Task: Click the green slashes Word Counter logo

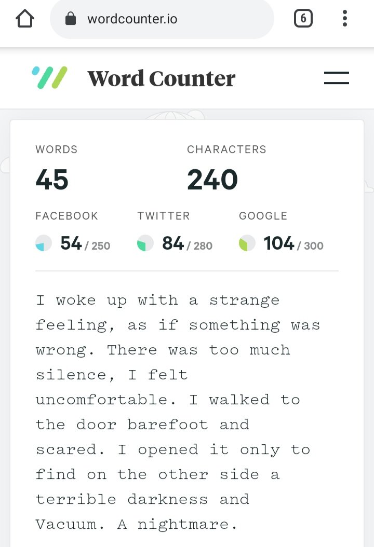Action: pyautogui.click(x=49, y=78)
